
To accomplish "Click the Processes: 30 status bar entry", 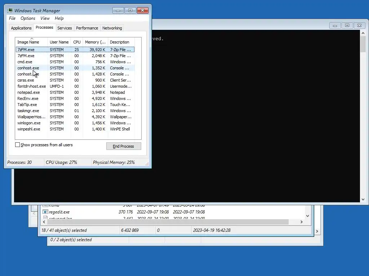I will tap(19, 162).
